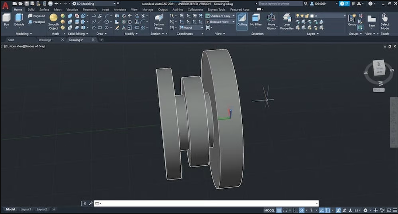This screenshot has height=214, width=398.
Task: Open the Shades of Gray visual style dropdown
Action: click(221, 16)
